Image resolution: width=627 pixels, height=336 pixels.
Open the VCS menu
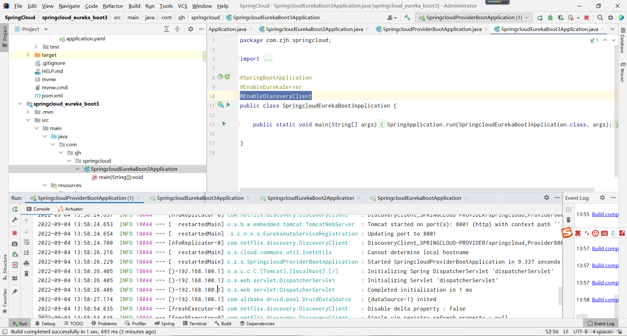click(183, 6)
